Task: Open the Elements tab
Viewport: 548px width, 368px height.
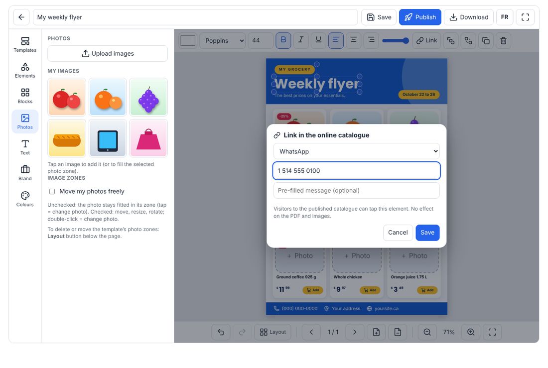Action: (x=25, y=70)
